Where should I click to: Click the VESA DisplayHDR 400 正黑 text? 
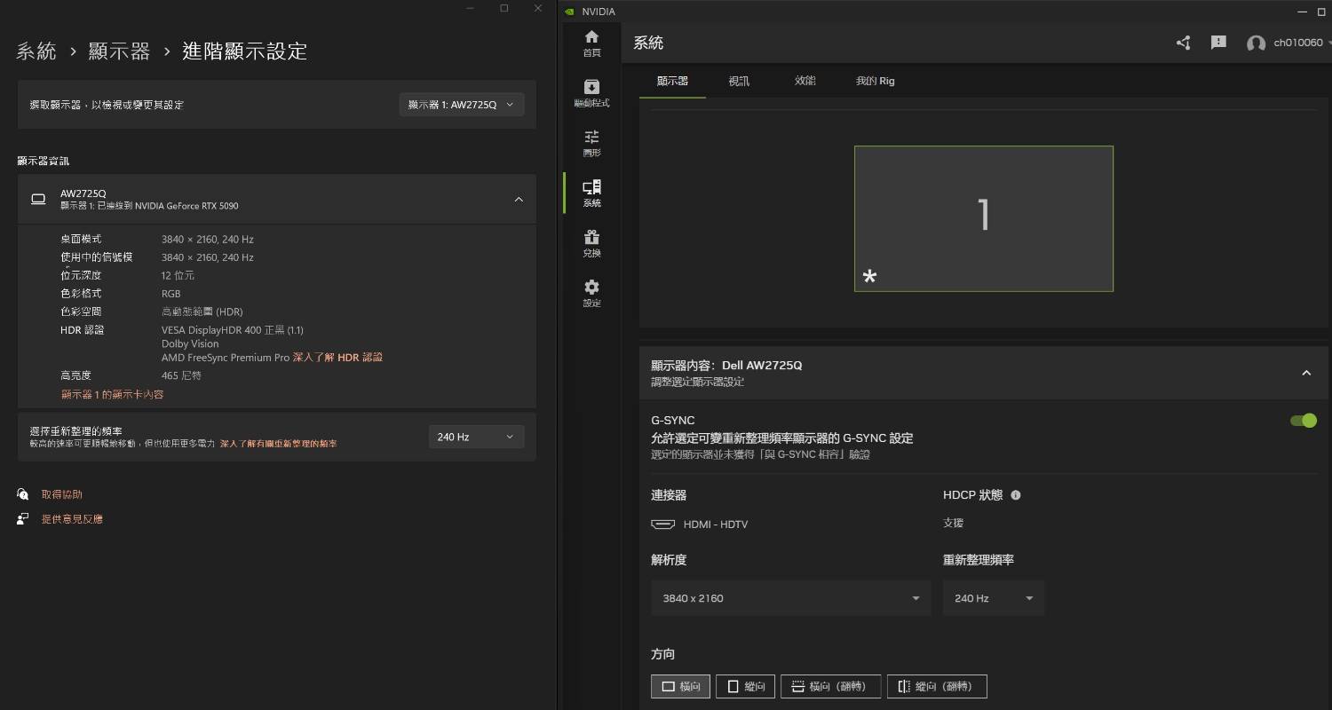[x=233, y=330]
